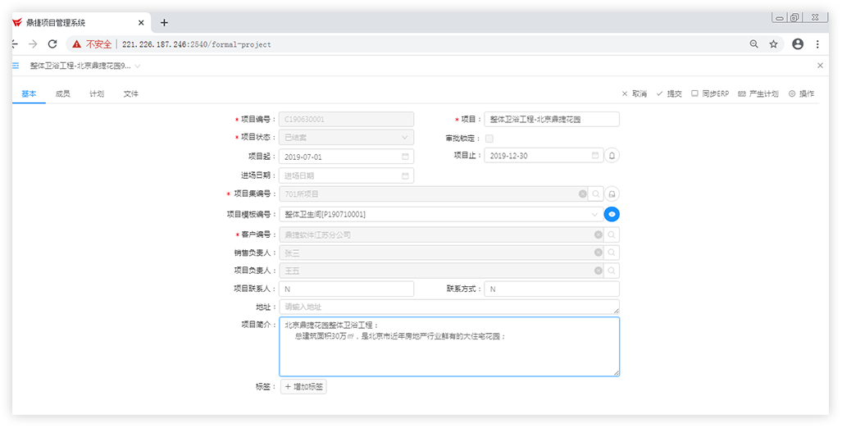The image size is (842, 428).
Task: Click search icon for 销售负责人 field
Action: pyautogui.click(x=612, y=253)
